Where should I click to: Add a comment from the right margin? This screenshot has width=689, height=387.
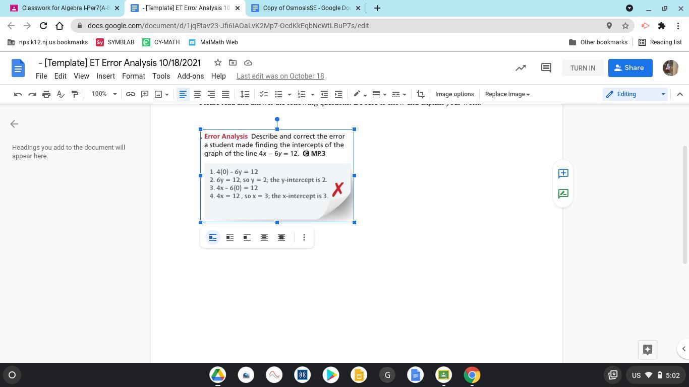point(563,173)
